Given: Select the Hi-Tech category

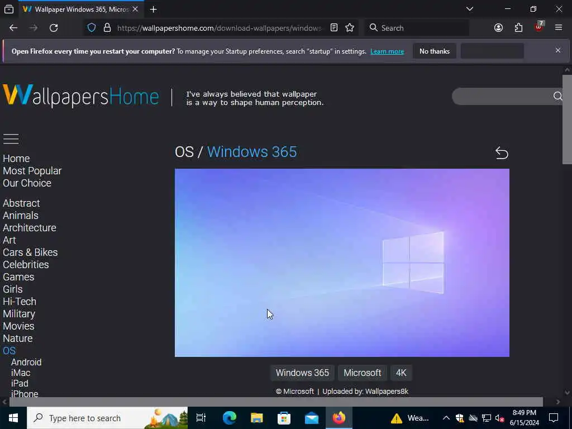Looking at the screenshot, I should [20, 302].
